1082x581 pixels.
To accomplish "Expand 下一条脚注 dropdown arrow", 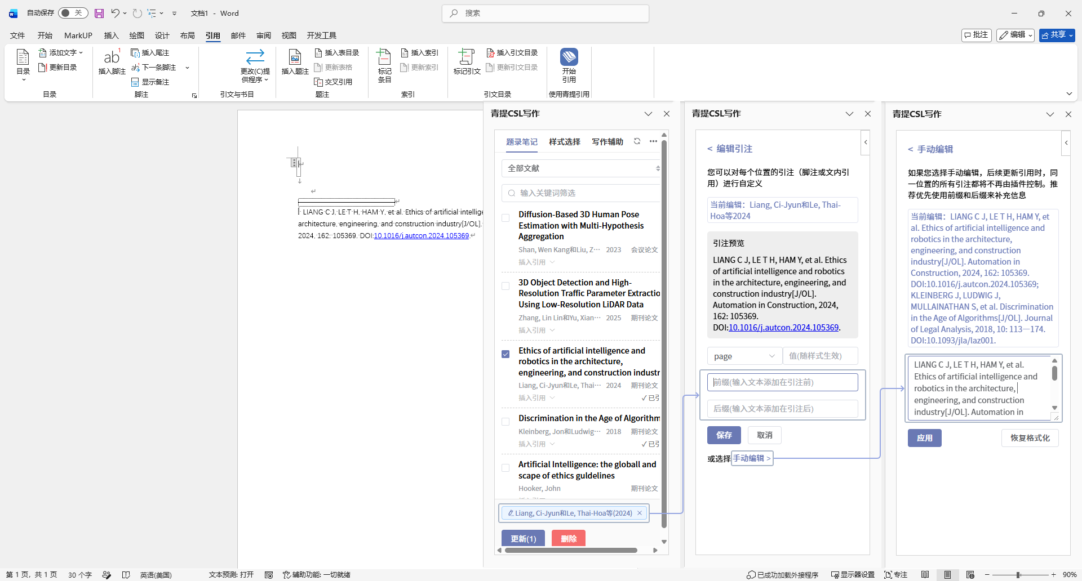I will (x=187, y=68).
